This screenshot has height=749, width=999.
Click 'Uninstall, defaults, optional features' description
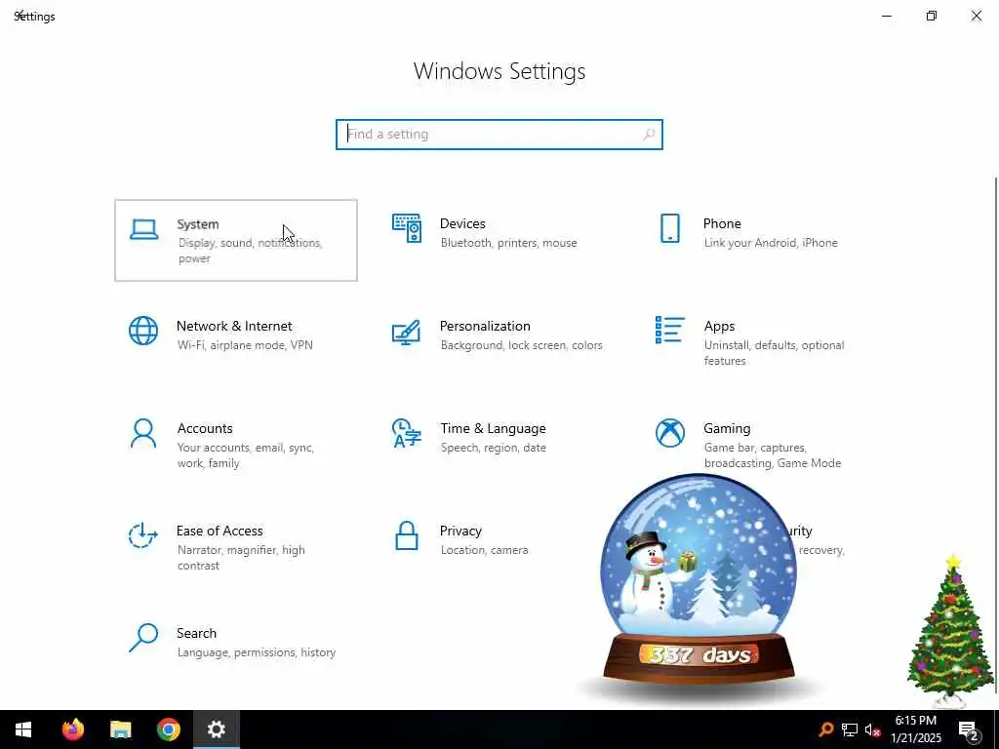[774, 353]
